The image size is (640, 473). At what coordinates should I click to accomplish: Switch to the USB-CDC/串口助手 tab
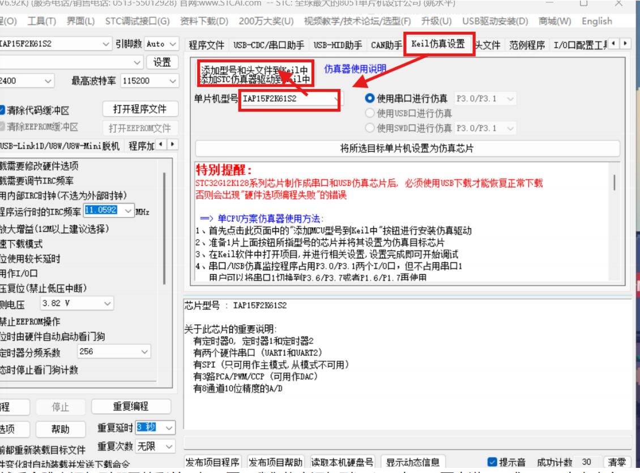pos(268,45)
